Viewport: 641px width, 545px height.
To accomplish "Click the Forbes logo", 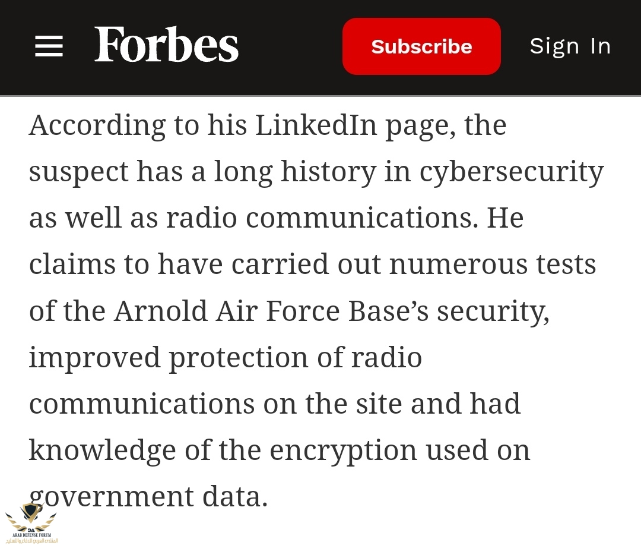I will click(166, 44).
